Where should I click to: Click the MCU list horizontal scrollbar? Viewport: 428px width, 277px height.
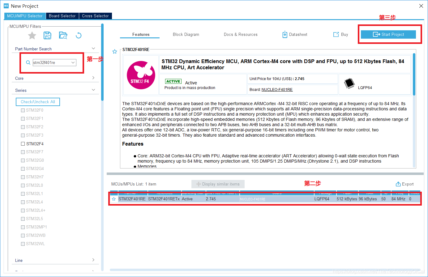click(x=265, y=270)
